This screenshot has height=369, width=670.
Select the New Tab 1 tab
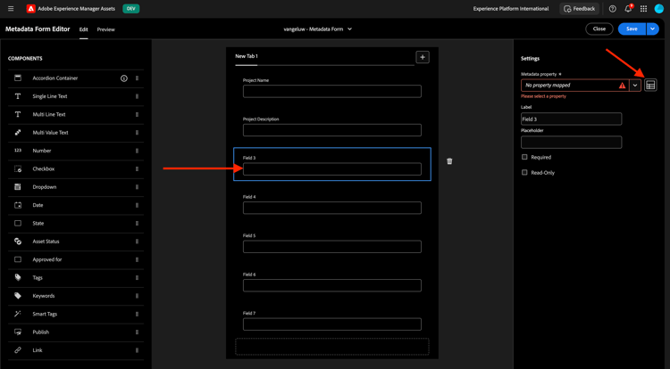247,56
